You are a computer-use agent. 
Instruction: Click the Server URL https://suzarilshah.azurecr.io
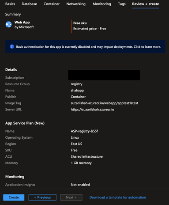pyautogui.click(x=92, y=110)
